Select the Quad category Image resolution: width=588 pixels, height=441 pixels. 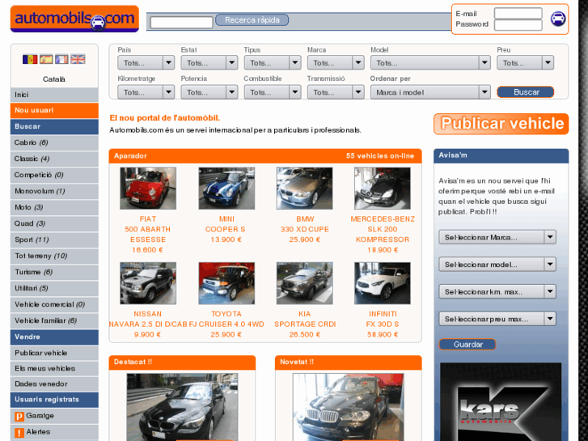tap(54, 223)
